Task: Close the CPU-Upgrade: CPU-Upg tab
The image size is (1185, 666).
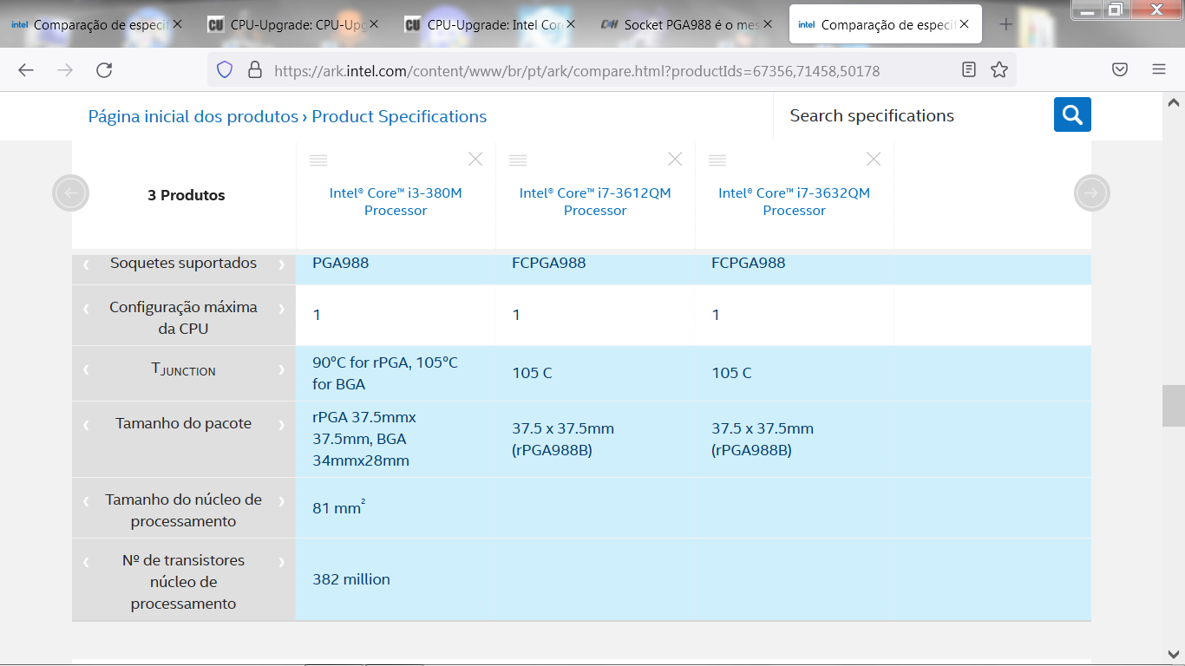Action: click(x=375, y=24)
